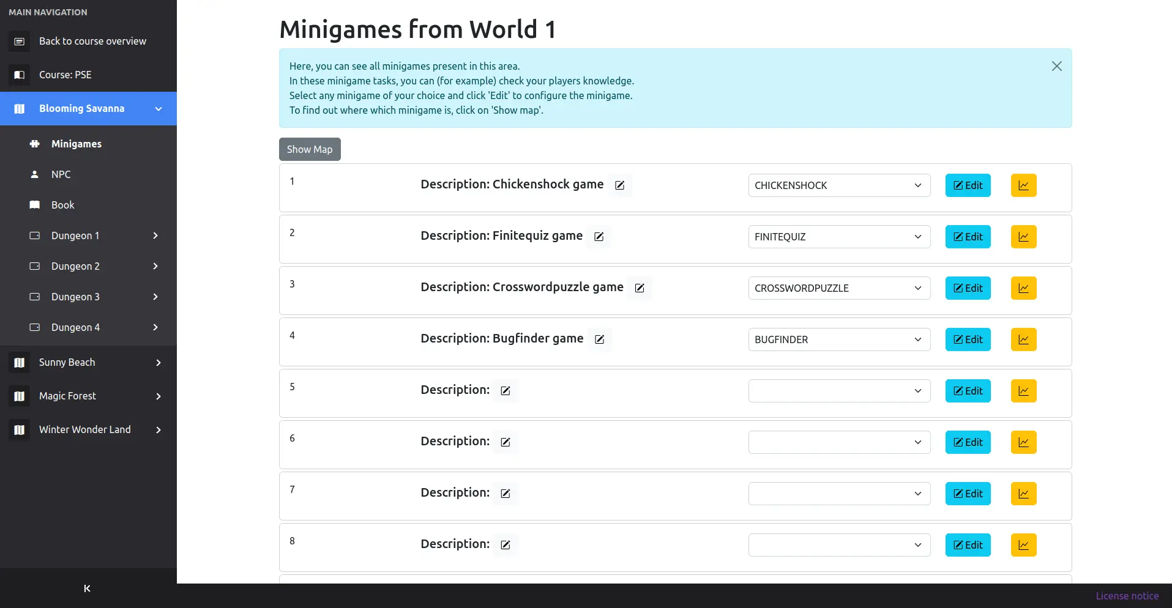Go to Dungeon 1 menu item

pos(88,235)
